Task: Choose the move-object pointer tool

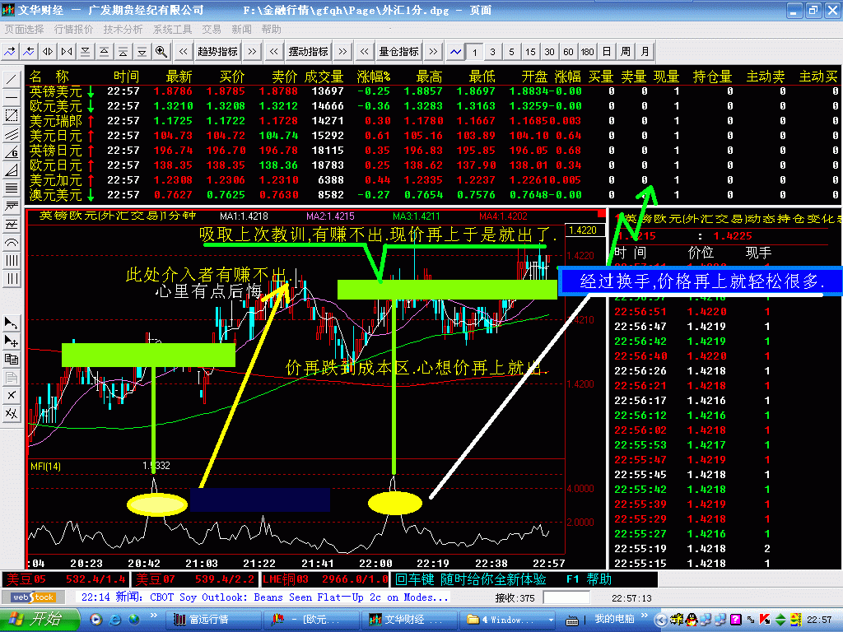Action: (12, 342)
